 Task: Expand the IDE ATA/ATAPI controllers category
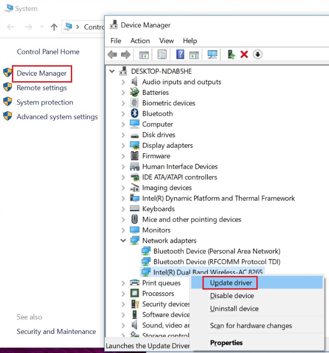click(123, 177)
